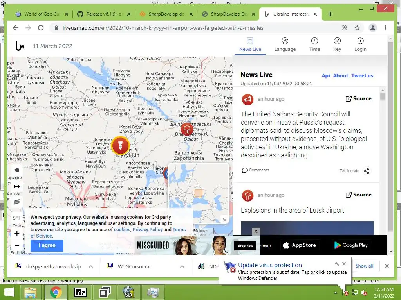The width and height of the screenshot is (401, 300).
Task: Open the Time selector
Action: pyautogui.click(x=314, y=45)
